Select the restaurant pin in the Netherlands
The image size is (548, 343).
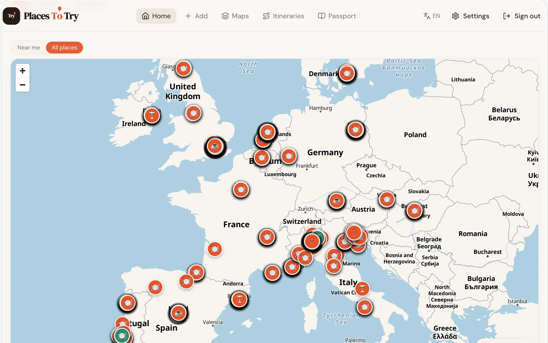[268, 132]
